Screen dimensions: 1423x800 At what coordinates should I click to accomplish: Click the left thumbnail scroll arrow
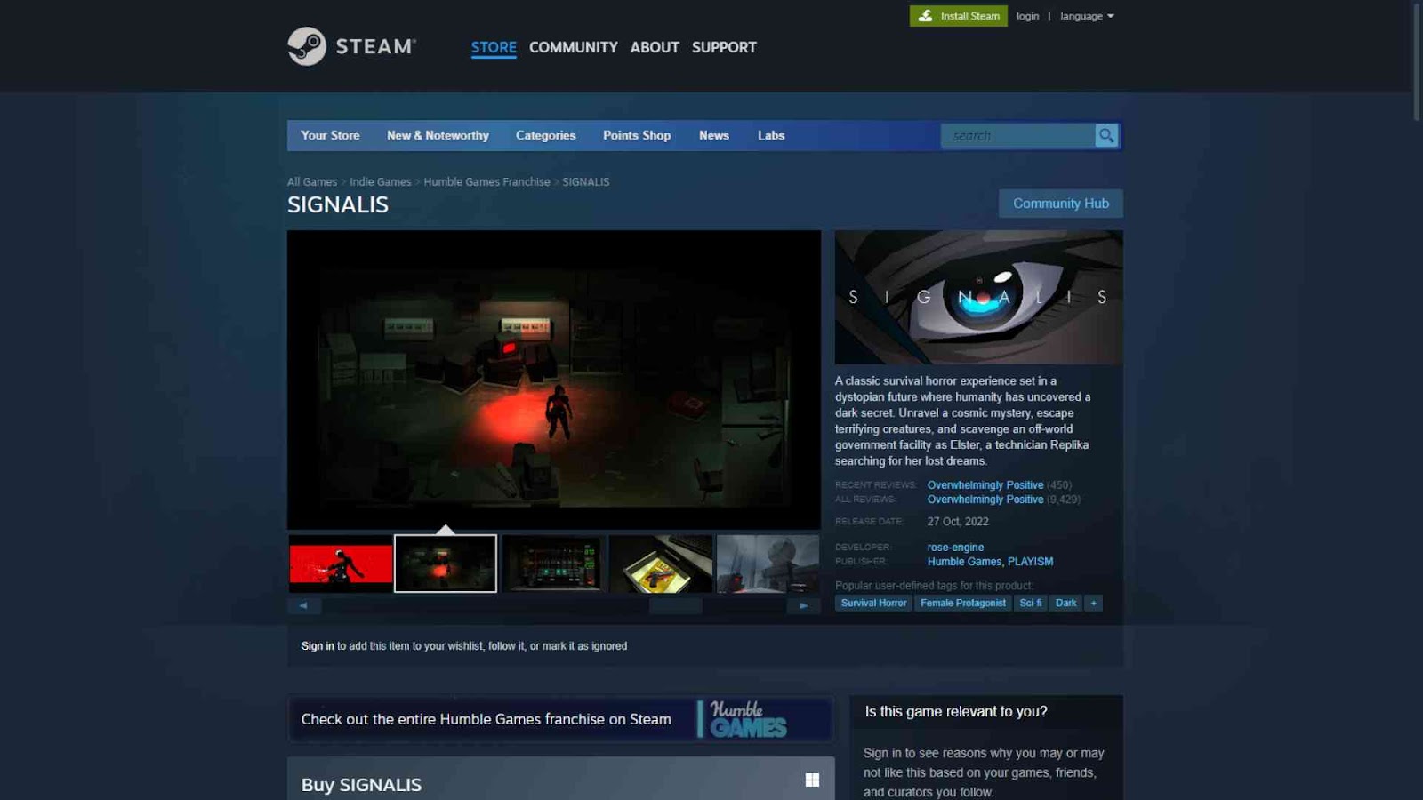coord(303,605)
